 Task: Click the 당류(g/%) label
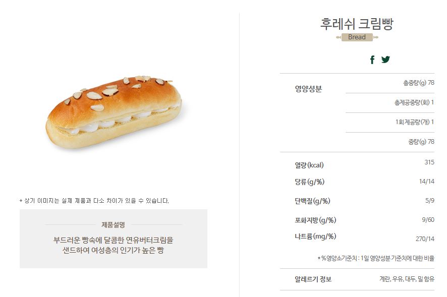pos(310,182)
